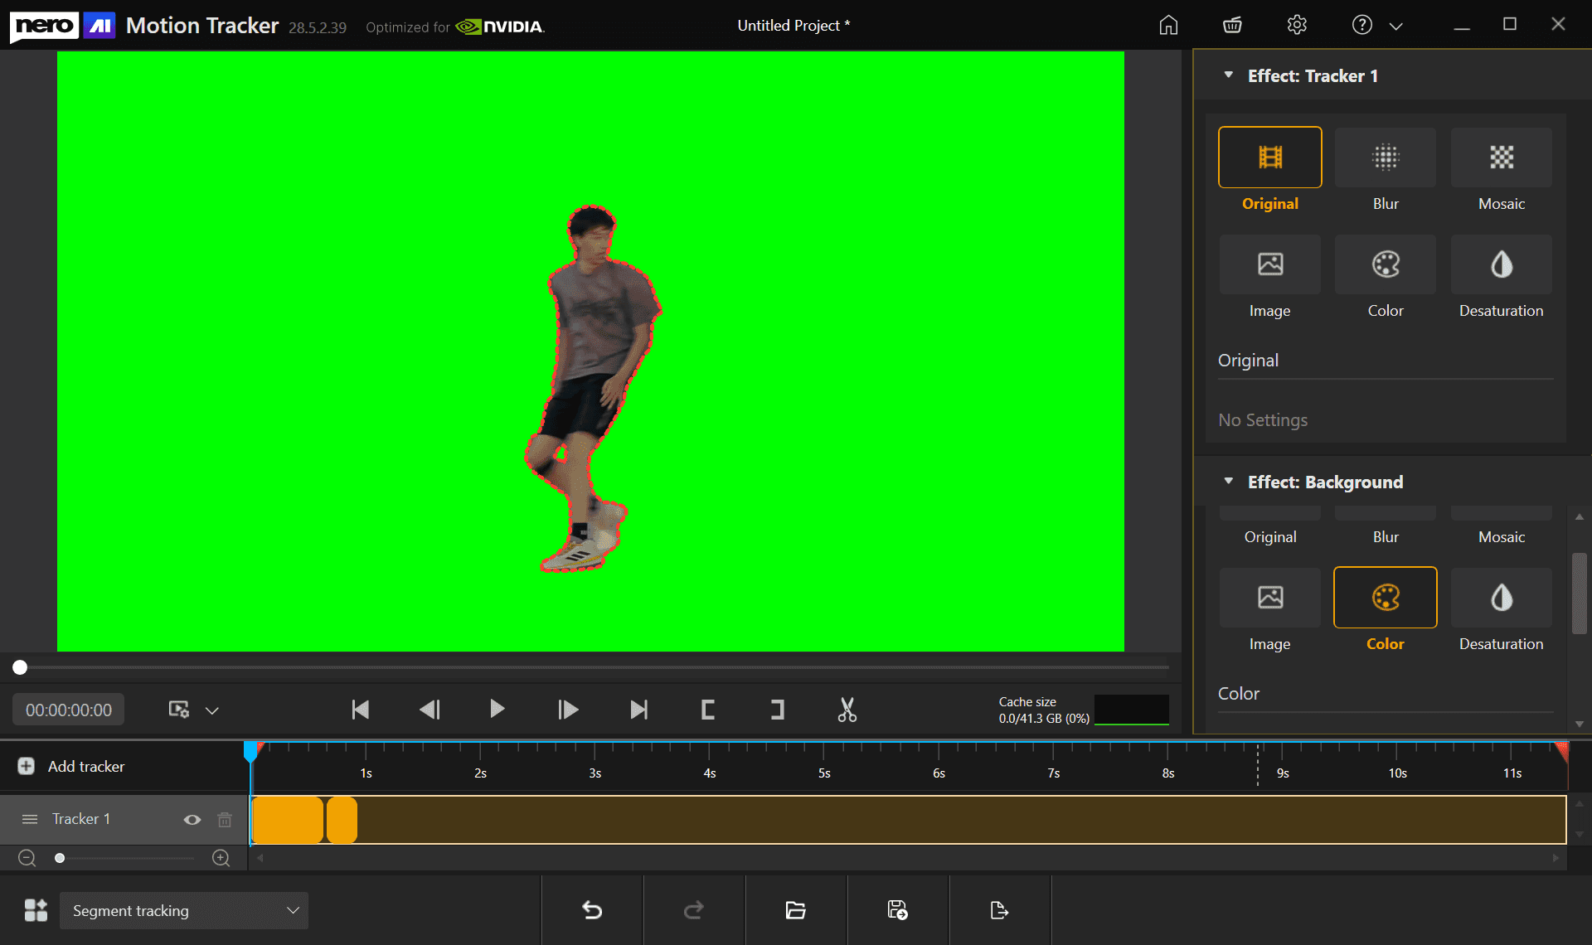Set mark-in bracket point

coord(707,710)
